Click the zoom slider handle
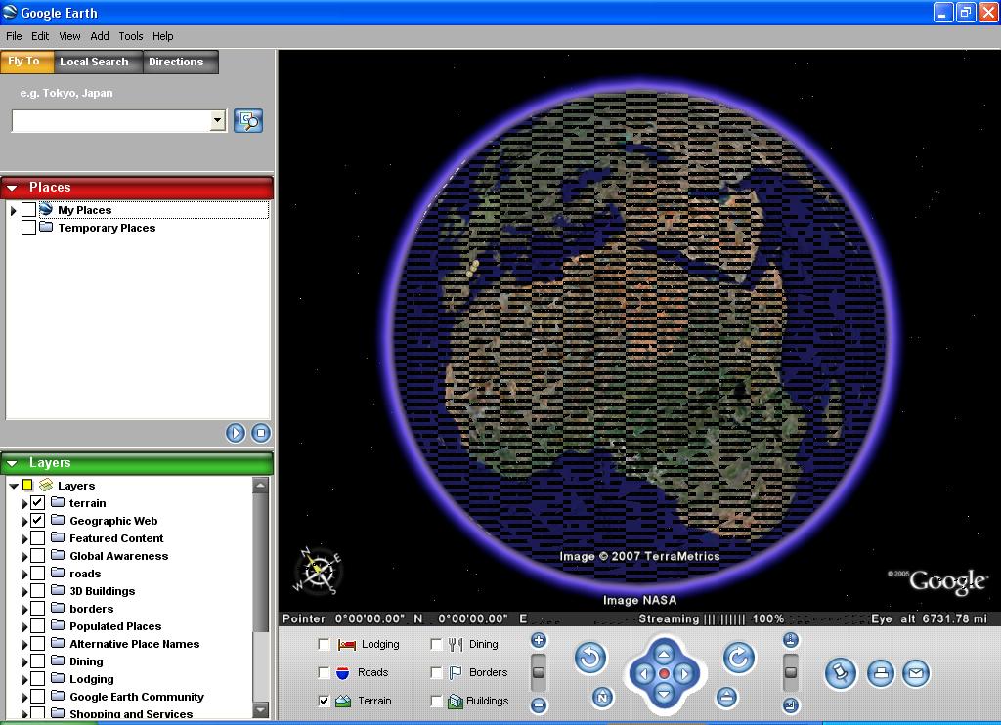The height and width of the screenshot is (725, 1001). pyautogui.click(x=539, y=672)
